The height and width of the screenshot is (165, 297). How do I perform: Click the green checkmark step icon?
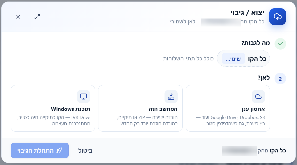pos(280,44)
